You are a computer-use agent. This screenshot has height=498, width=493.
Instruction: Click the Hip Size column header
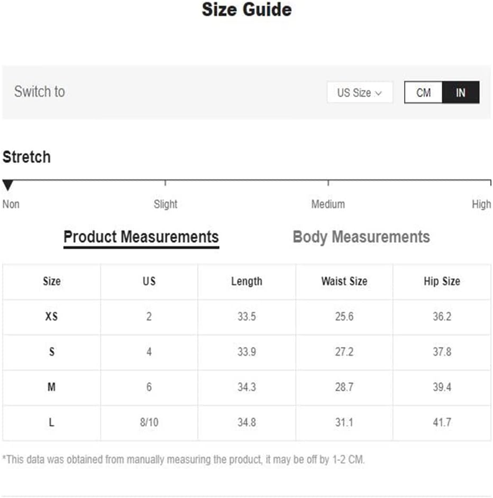pyautogui.click(x=442, y=281)
